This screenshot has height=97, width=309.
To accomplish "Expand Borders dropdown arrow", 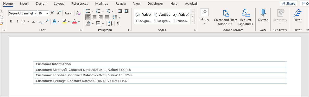I will coord(103,23).
